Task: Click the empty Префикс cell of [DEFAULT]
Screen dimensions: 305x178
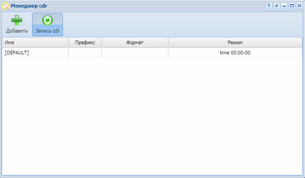Action: (x=85, y=53)
